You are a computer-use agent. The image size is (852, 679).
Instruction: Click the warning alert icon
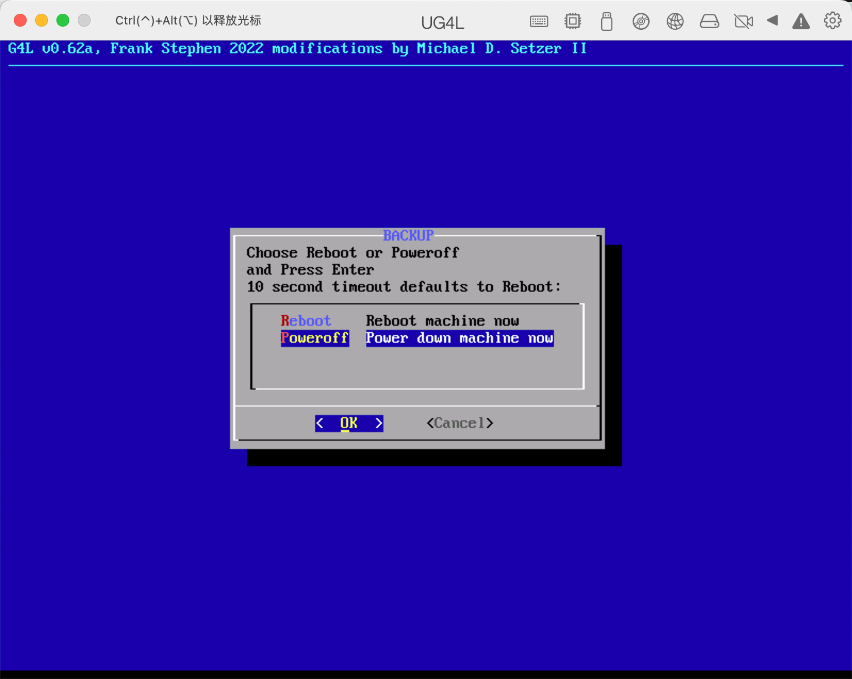pos(801,22)
